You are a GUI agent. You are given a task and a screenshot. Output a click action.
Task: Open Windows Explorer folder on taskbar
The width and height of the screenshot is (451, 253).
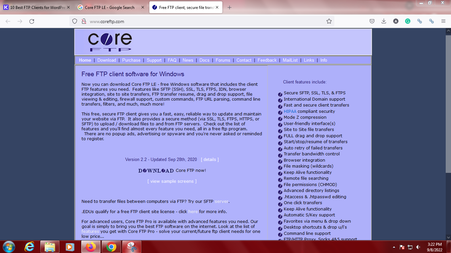[50, 247]
